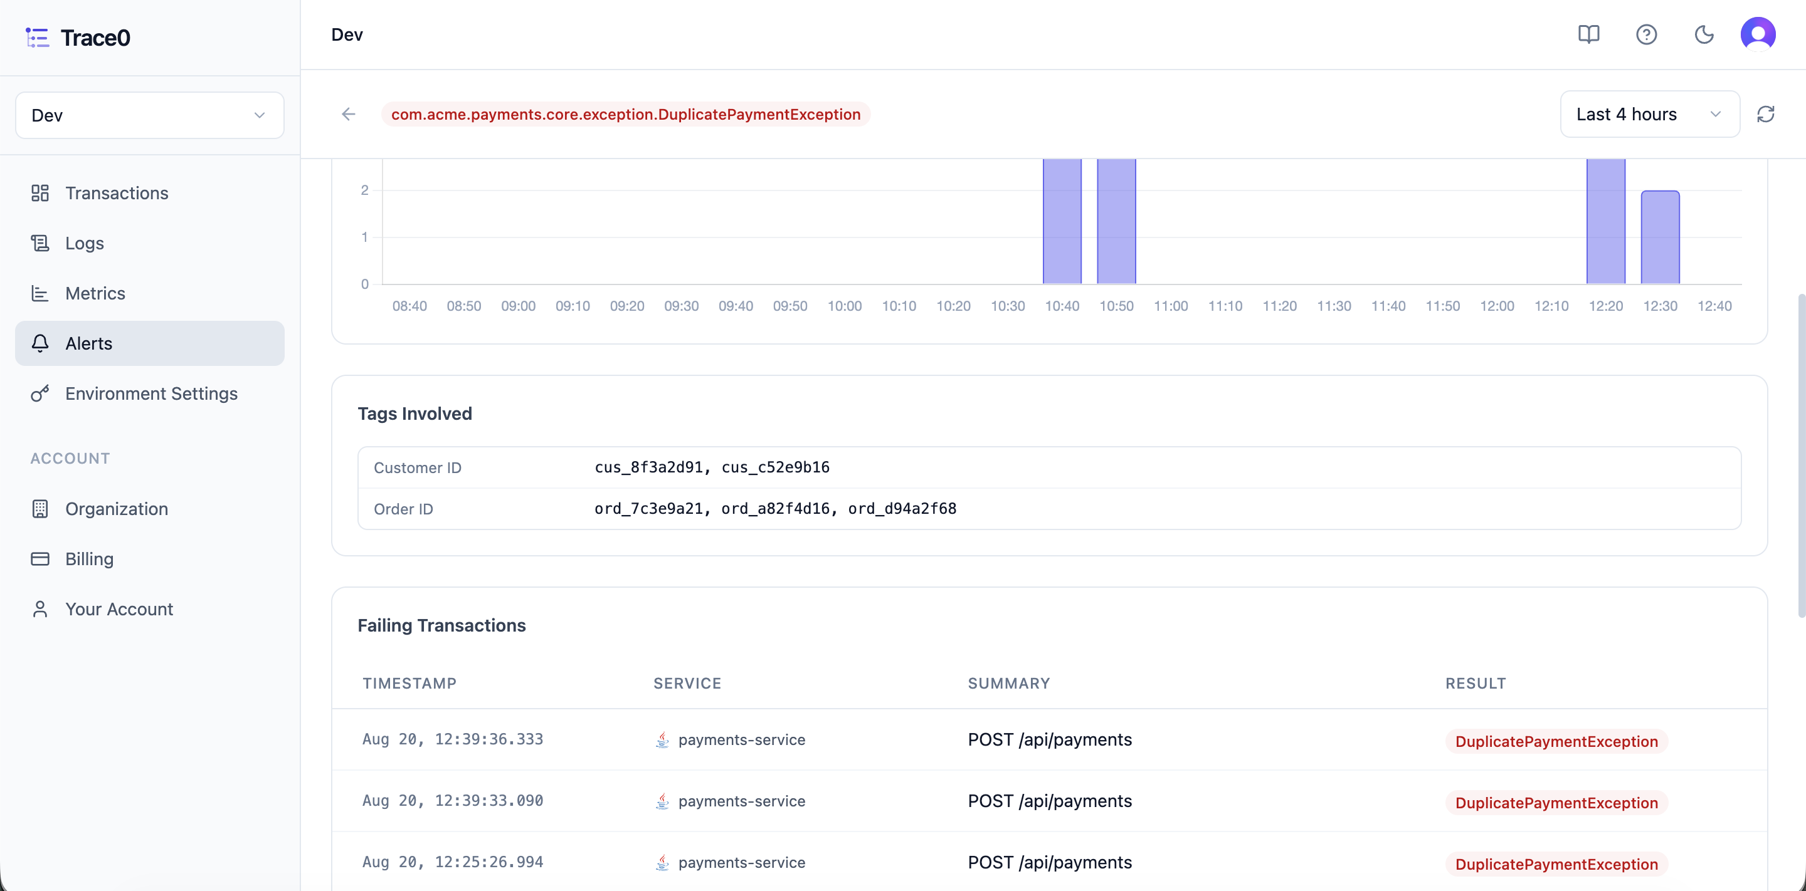Click the Billing card icon
This screenshot has height=891, width=1806.
click(40, 559)
